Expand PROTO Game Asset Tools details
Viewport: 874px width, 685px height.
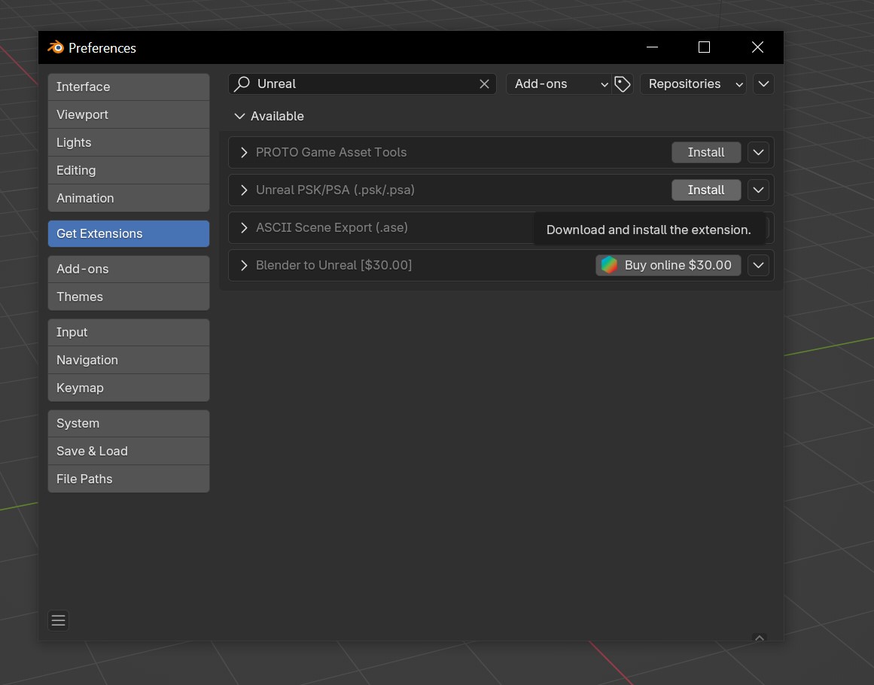[244, 152]
